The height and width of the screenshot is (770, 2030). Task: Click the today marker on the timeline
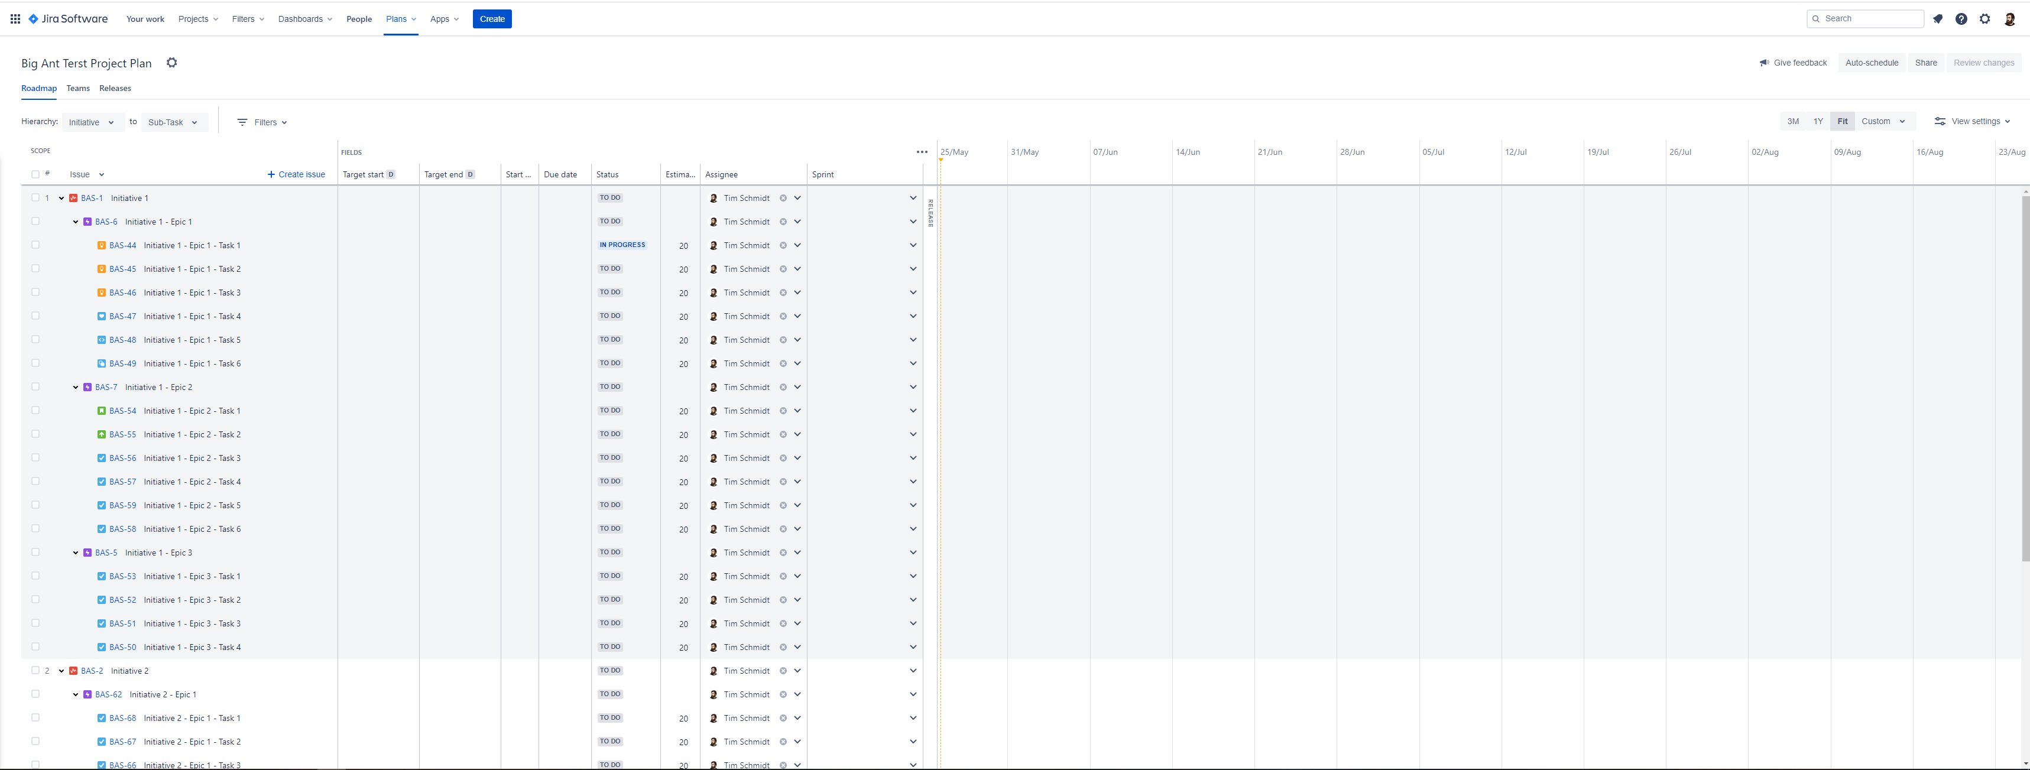(941, 160)
